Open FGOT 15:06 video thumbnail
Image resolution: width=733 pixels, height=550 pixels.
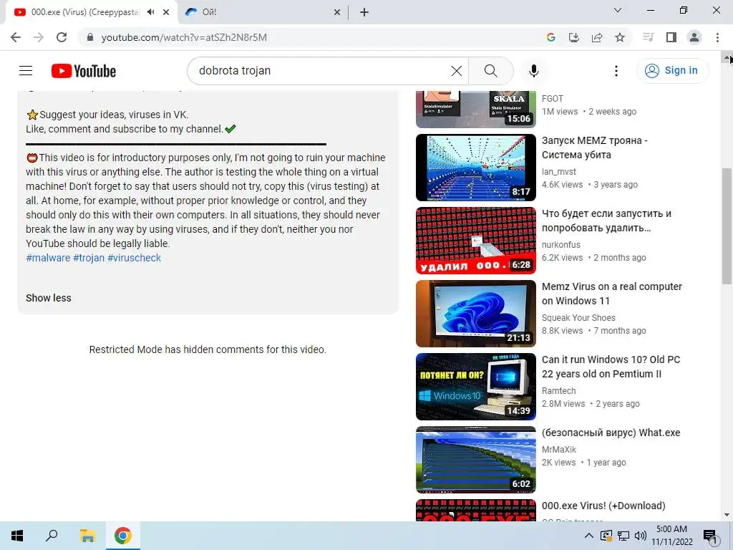coord(476,109)
